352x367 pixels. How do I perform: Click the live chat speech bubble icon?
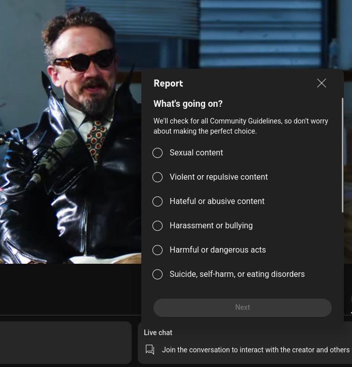point(150,350)
